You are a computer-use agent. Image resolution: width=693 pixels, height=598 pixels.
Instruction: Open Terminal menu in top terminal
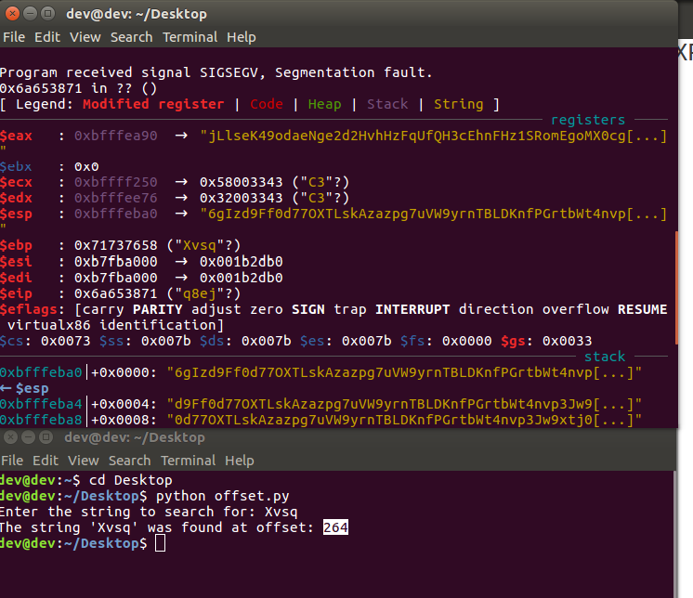[x=190, y=37]
